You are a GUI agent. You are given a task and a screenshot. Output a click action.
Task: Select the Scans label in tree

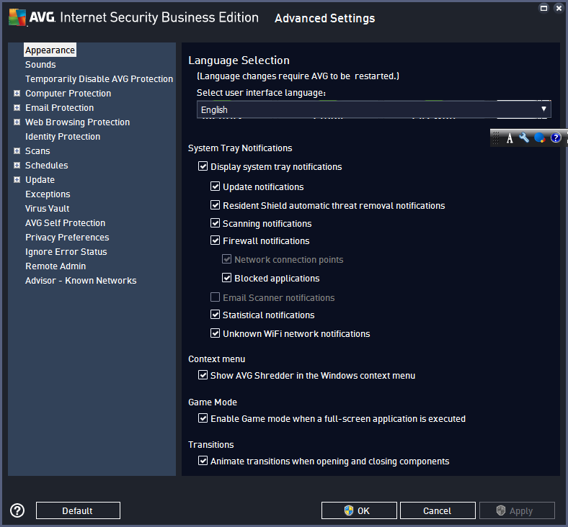pyautogui.click(x=37, y=151)
